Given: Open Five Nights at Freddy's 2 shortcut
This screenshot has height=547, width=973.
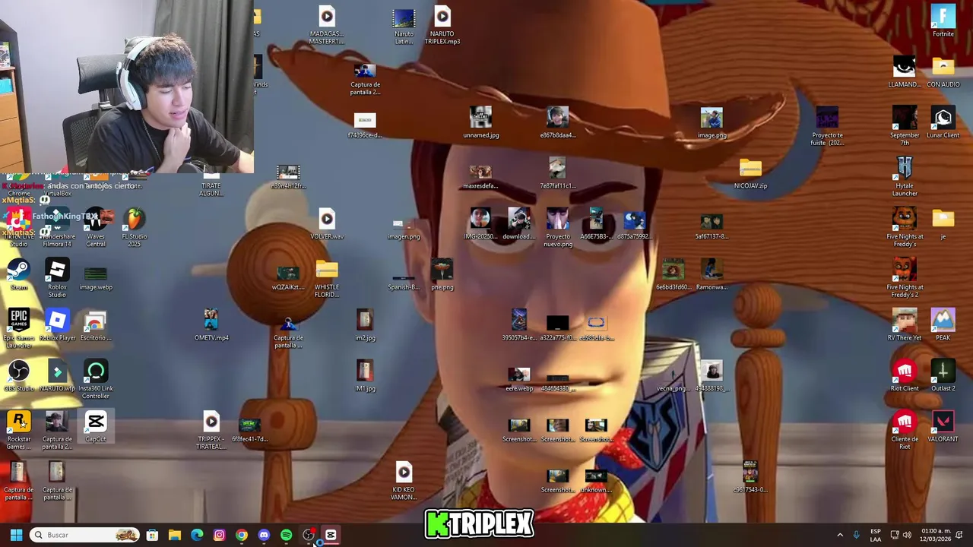Looking at the screenshot, I should (x=905, y=278).
